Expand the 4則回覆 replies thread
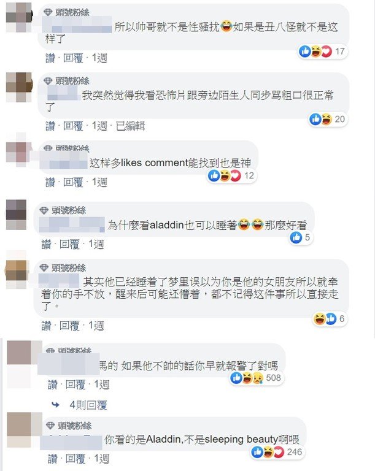This screenshot has height=471, width=375. coord(88,405)
